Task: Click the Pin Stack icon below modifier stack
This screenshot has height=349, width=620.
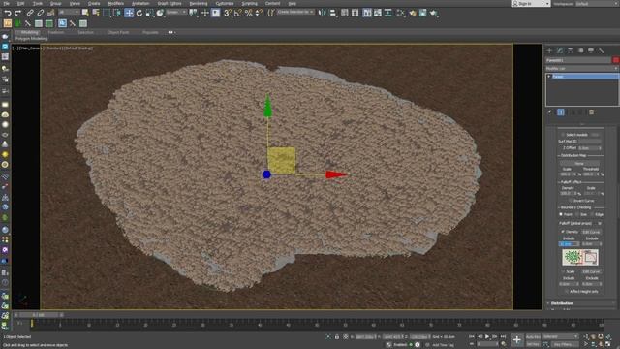Action: click(x=550, y=112)
